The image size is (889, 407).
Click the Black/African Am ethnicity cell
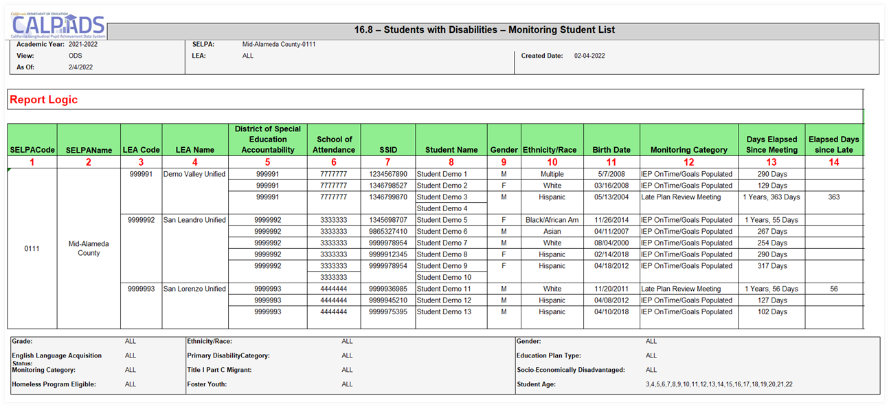pyautogui.click(x=552, y=220)
